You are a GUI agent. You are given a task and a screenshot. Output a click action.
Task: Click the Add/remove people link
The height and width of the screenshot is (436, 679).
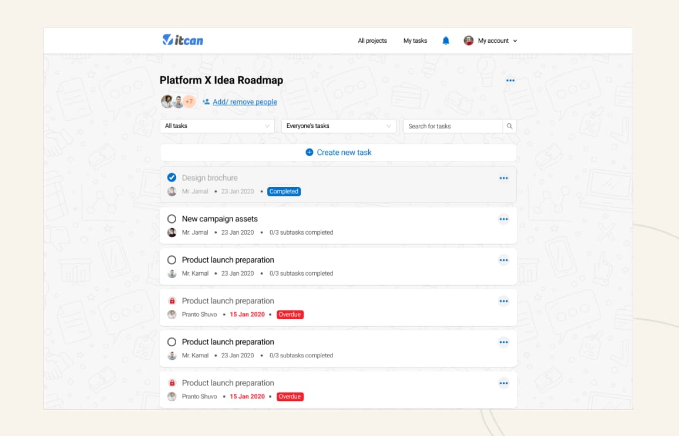pyautogui.click(x=244, y=102)
